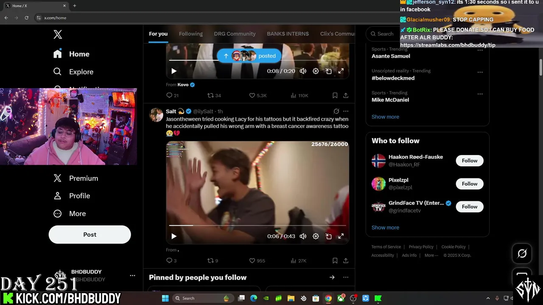View analytics for the 110K views post
The height and width of the screenshot is (305, 543).
point(299,95)
